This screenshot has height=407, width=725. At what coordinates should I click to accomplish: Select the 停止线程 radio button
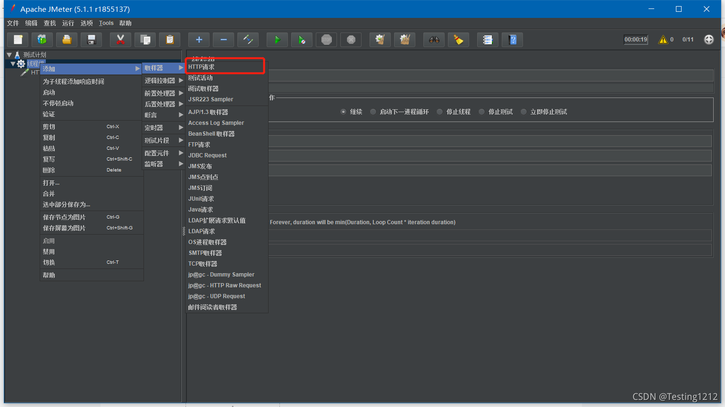coord(439,112)
